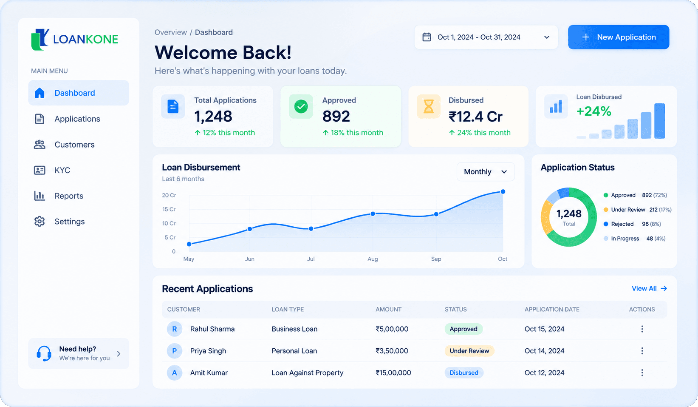Click the Under Review status badge
The width and height of the screenshot is (698, 407).
(x=469, y=351)
